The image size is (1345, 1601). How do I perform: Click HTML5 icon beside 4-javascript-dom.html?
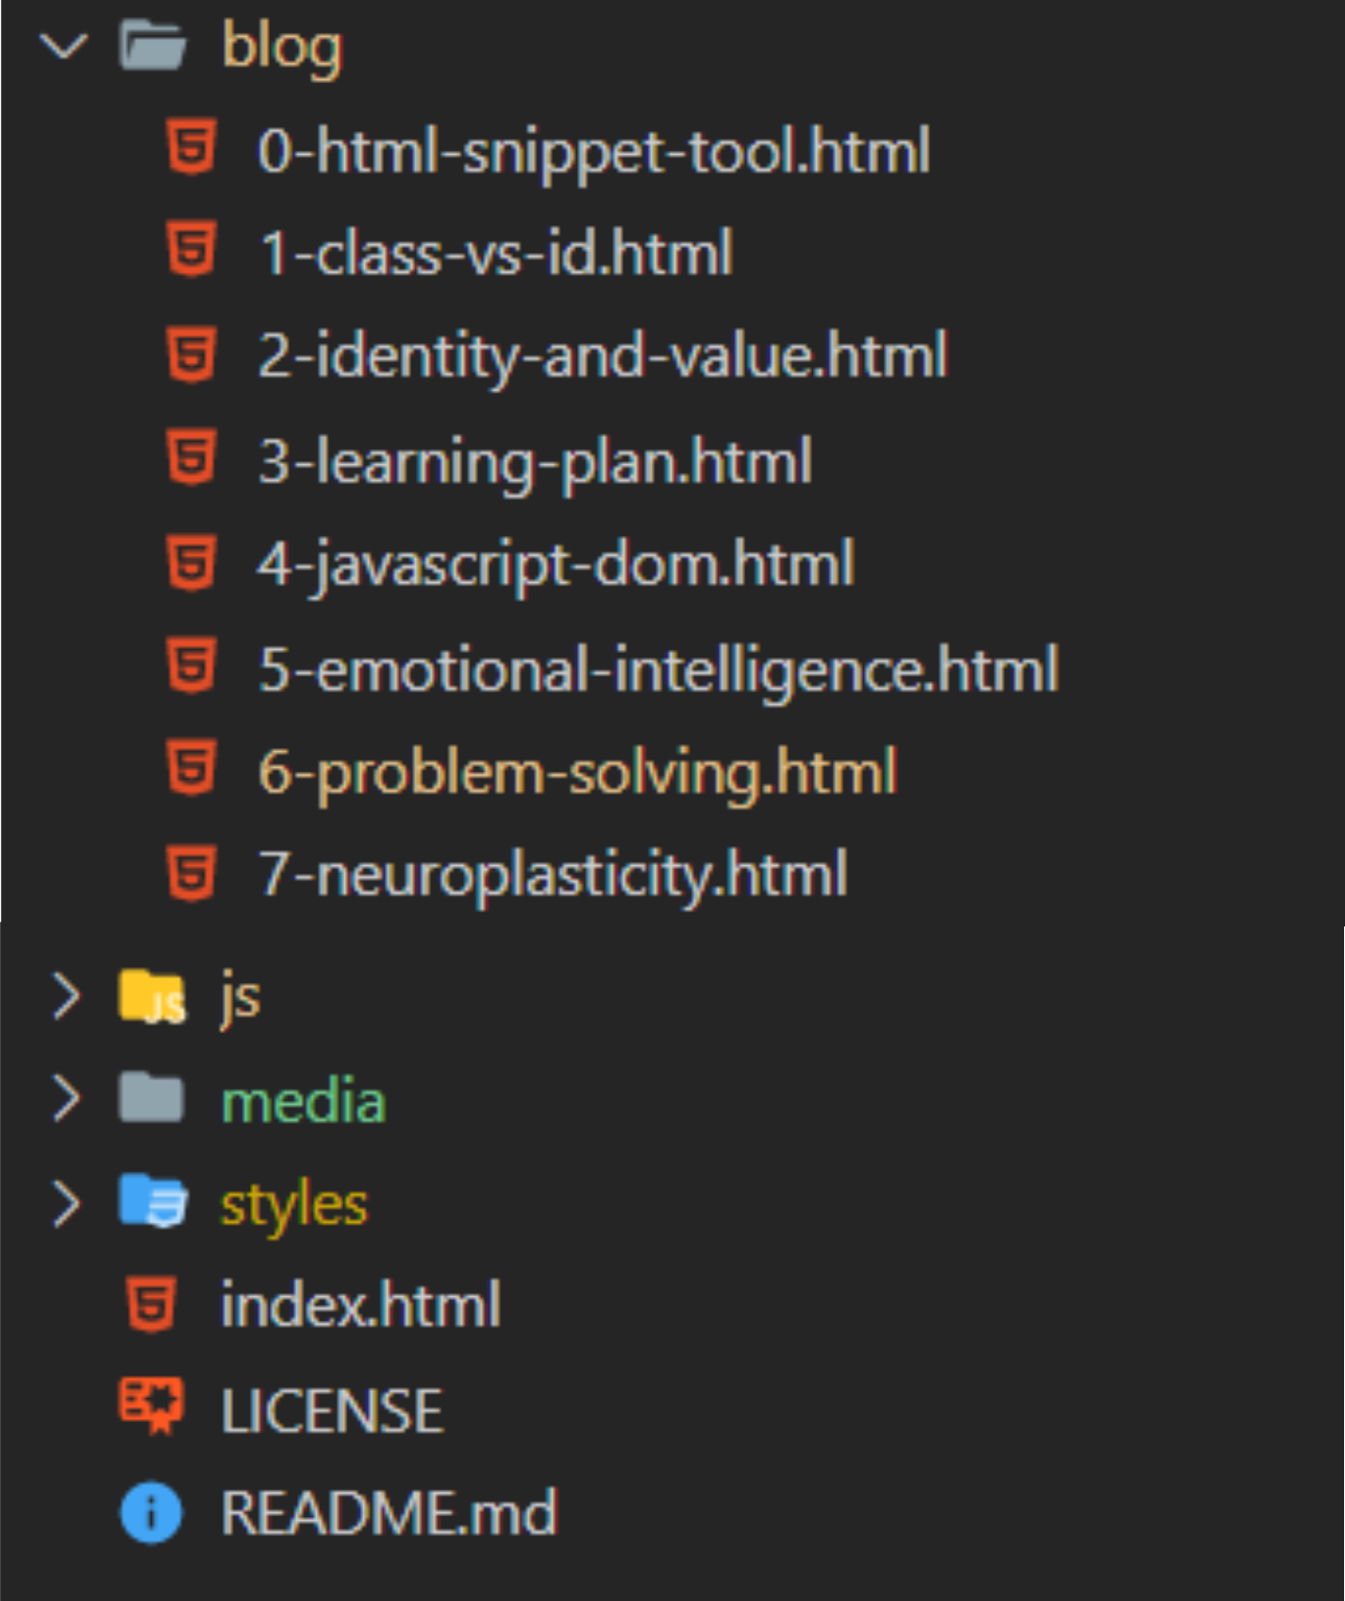click(x=191, y=562)
